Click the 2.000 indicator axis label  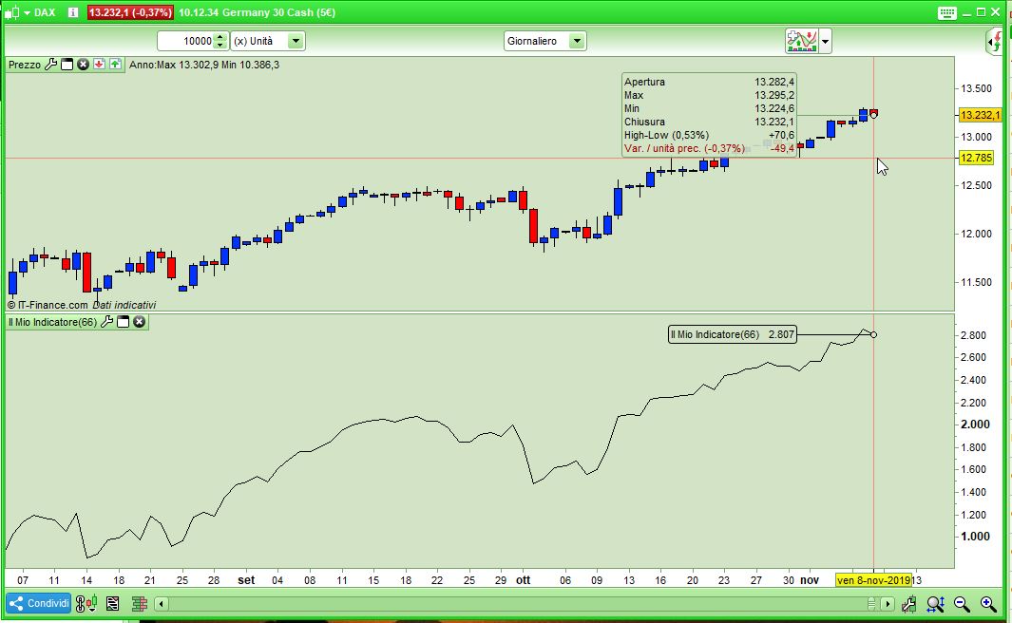point(975,424)
